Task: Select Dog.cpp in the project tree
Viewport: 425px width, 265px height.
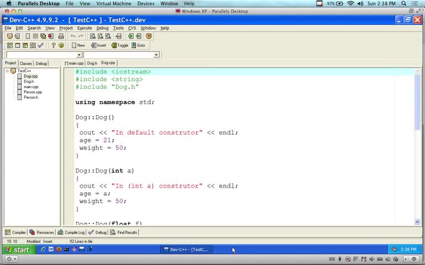Action: click(30, 76)
